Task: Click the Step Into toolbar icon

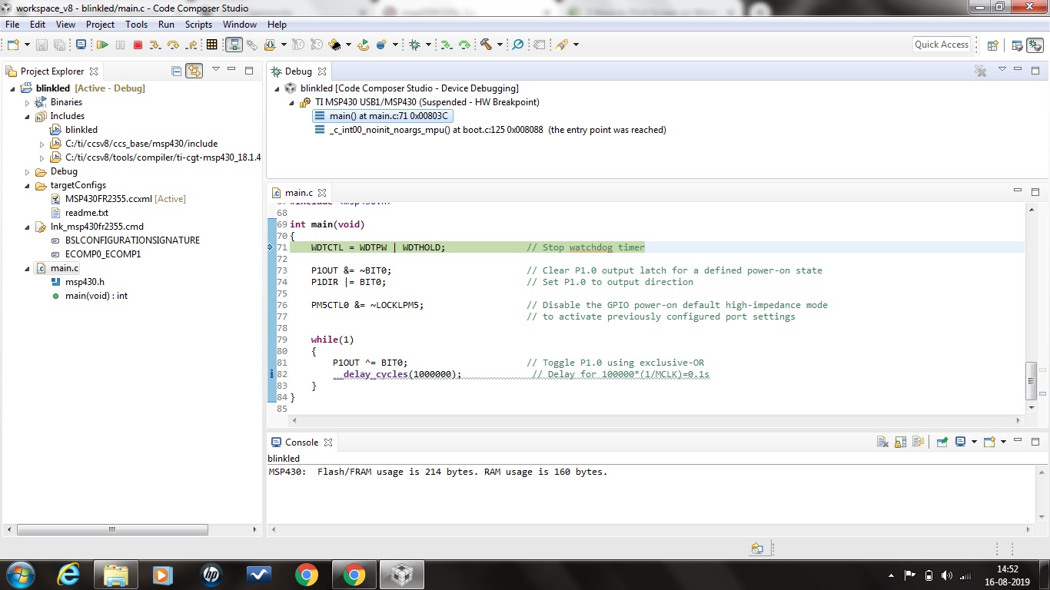Action: [155, 45]
